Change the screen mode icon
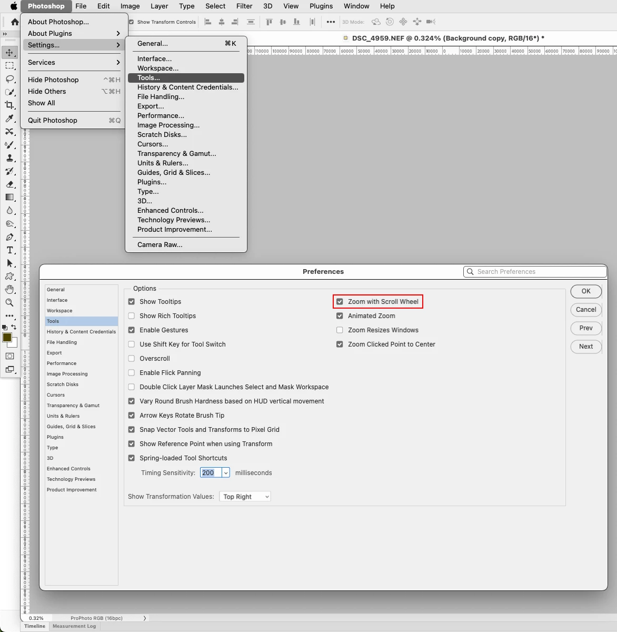Screen dimensions: 617x632 (9, 369)
